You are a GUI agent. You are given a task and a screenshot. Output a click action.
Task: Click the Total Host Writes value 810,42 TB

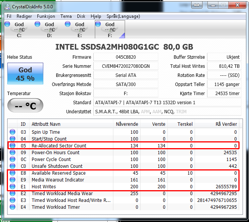click(x=224, y=66)
